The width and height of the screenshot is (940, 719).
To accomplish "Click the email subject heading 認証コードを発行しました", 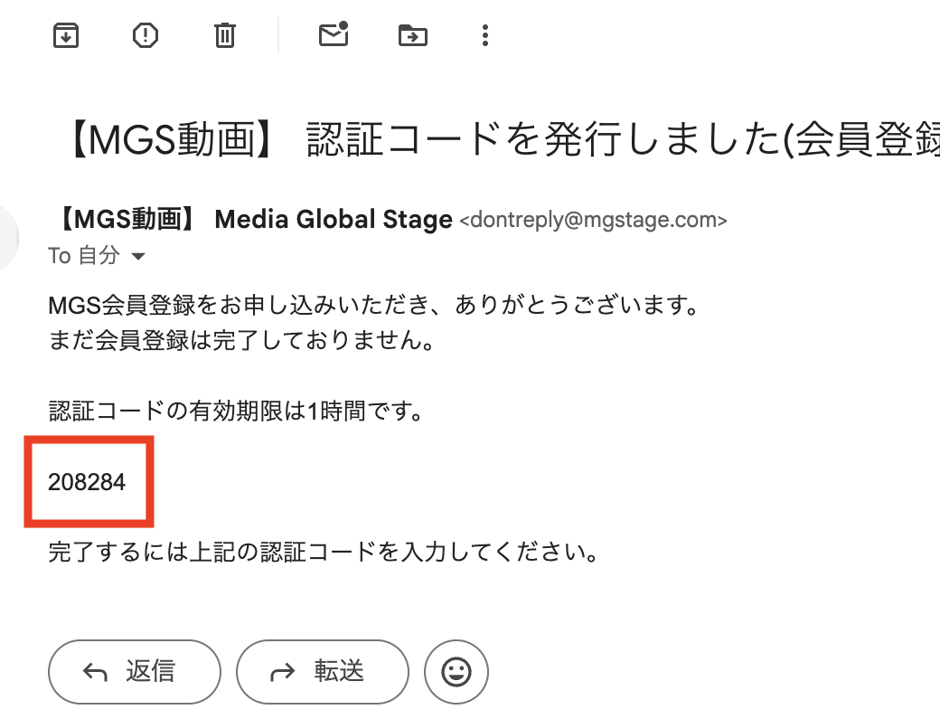I will coord(506,141).
